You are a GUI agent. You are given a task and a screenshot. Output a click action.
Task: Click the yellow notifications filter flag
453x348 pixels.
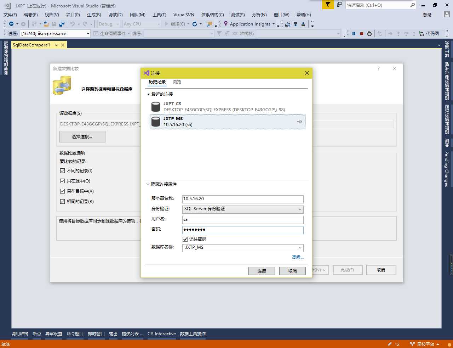pos(328,5)
